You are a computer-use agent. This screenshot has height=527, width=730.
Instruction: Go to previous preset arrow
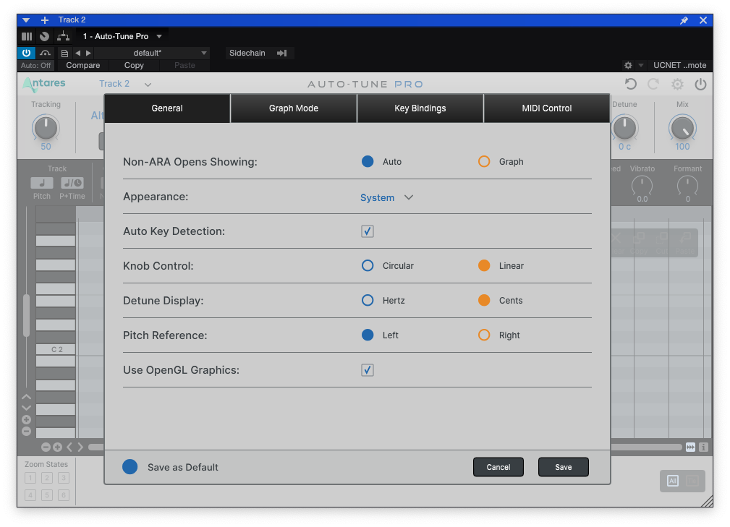[77, 53]
